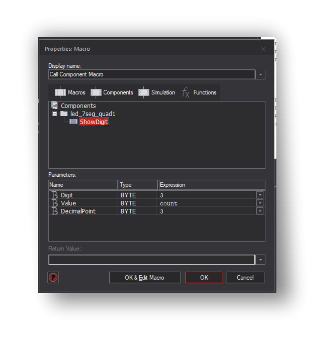The height and width of the screenshot is (339, 328).
Task: Open the Return Value dropdown arrow
Action: (261, 260)
